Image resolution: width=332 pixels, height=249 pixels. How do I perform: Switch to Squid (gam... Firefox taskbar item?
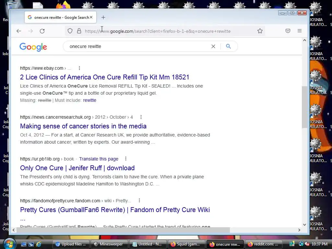[x=186, y=244]
